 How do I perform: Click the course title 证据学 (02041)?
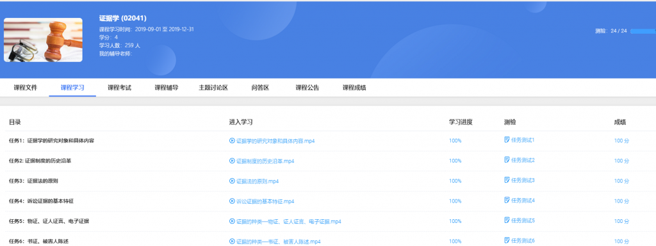click(x=122, y=19)
